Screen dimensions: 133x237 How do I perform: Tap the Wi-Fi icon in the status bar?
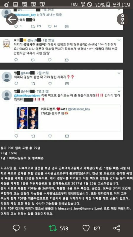(83, 5)
